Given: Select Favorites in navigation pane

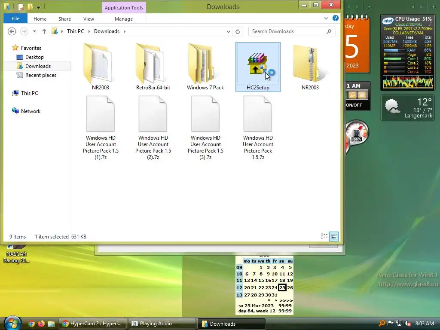Looking at the screenshot, I should 31,48.
